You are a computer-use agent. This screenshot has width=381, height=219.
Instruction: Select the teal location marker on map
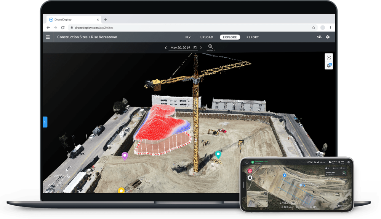tap(218, 154)
